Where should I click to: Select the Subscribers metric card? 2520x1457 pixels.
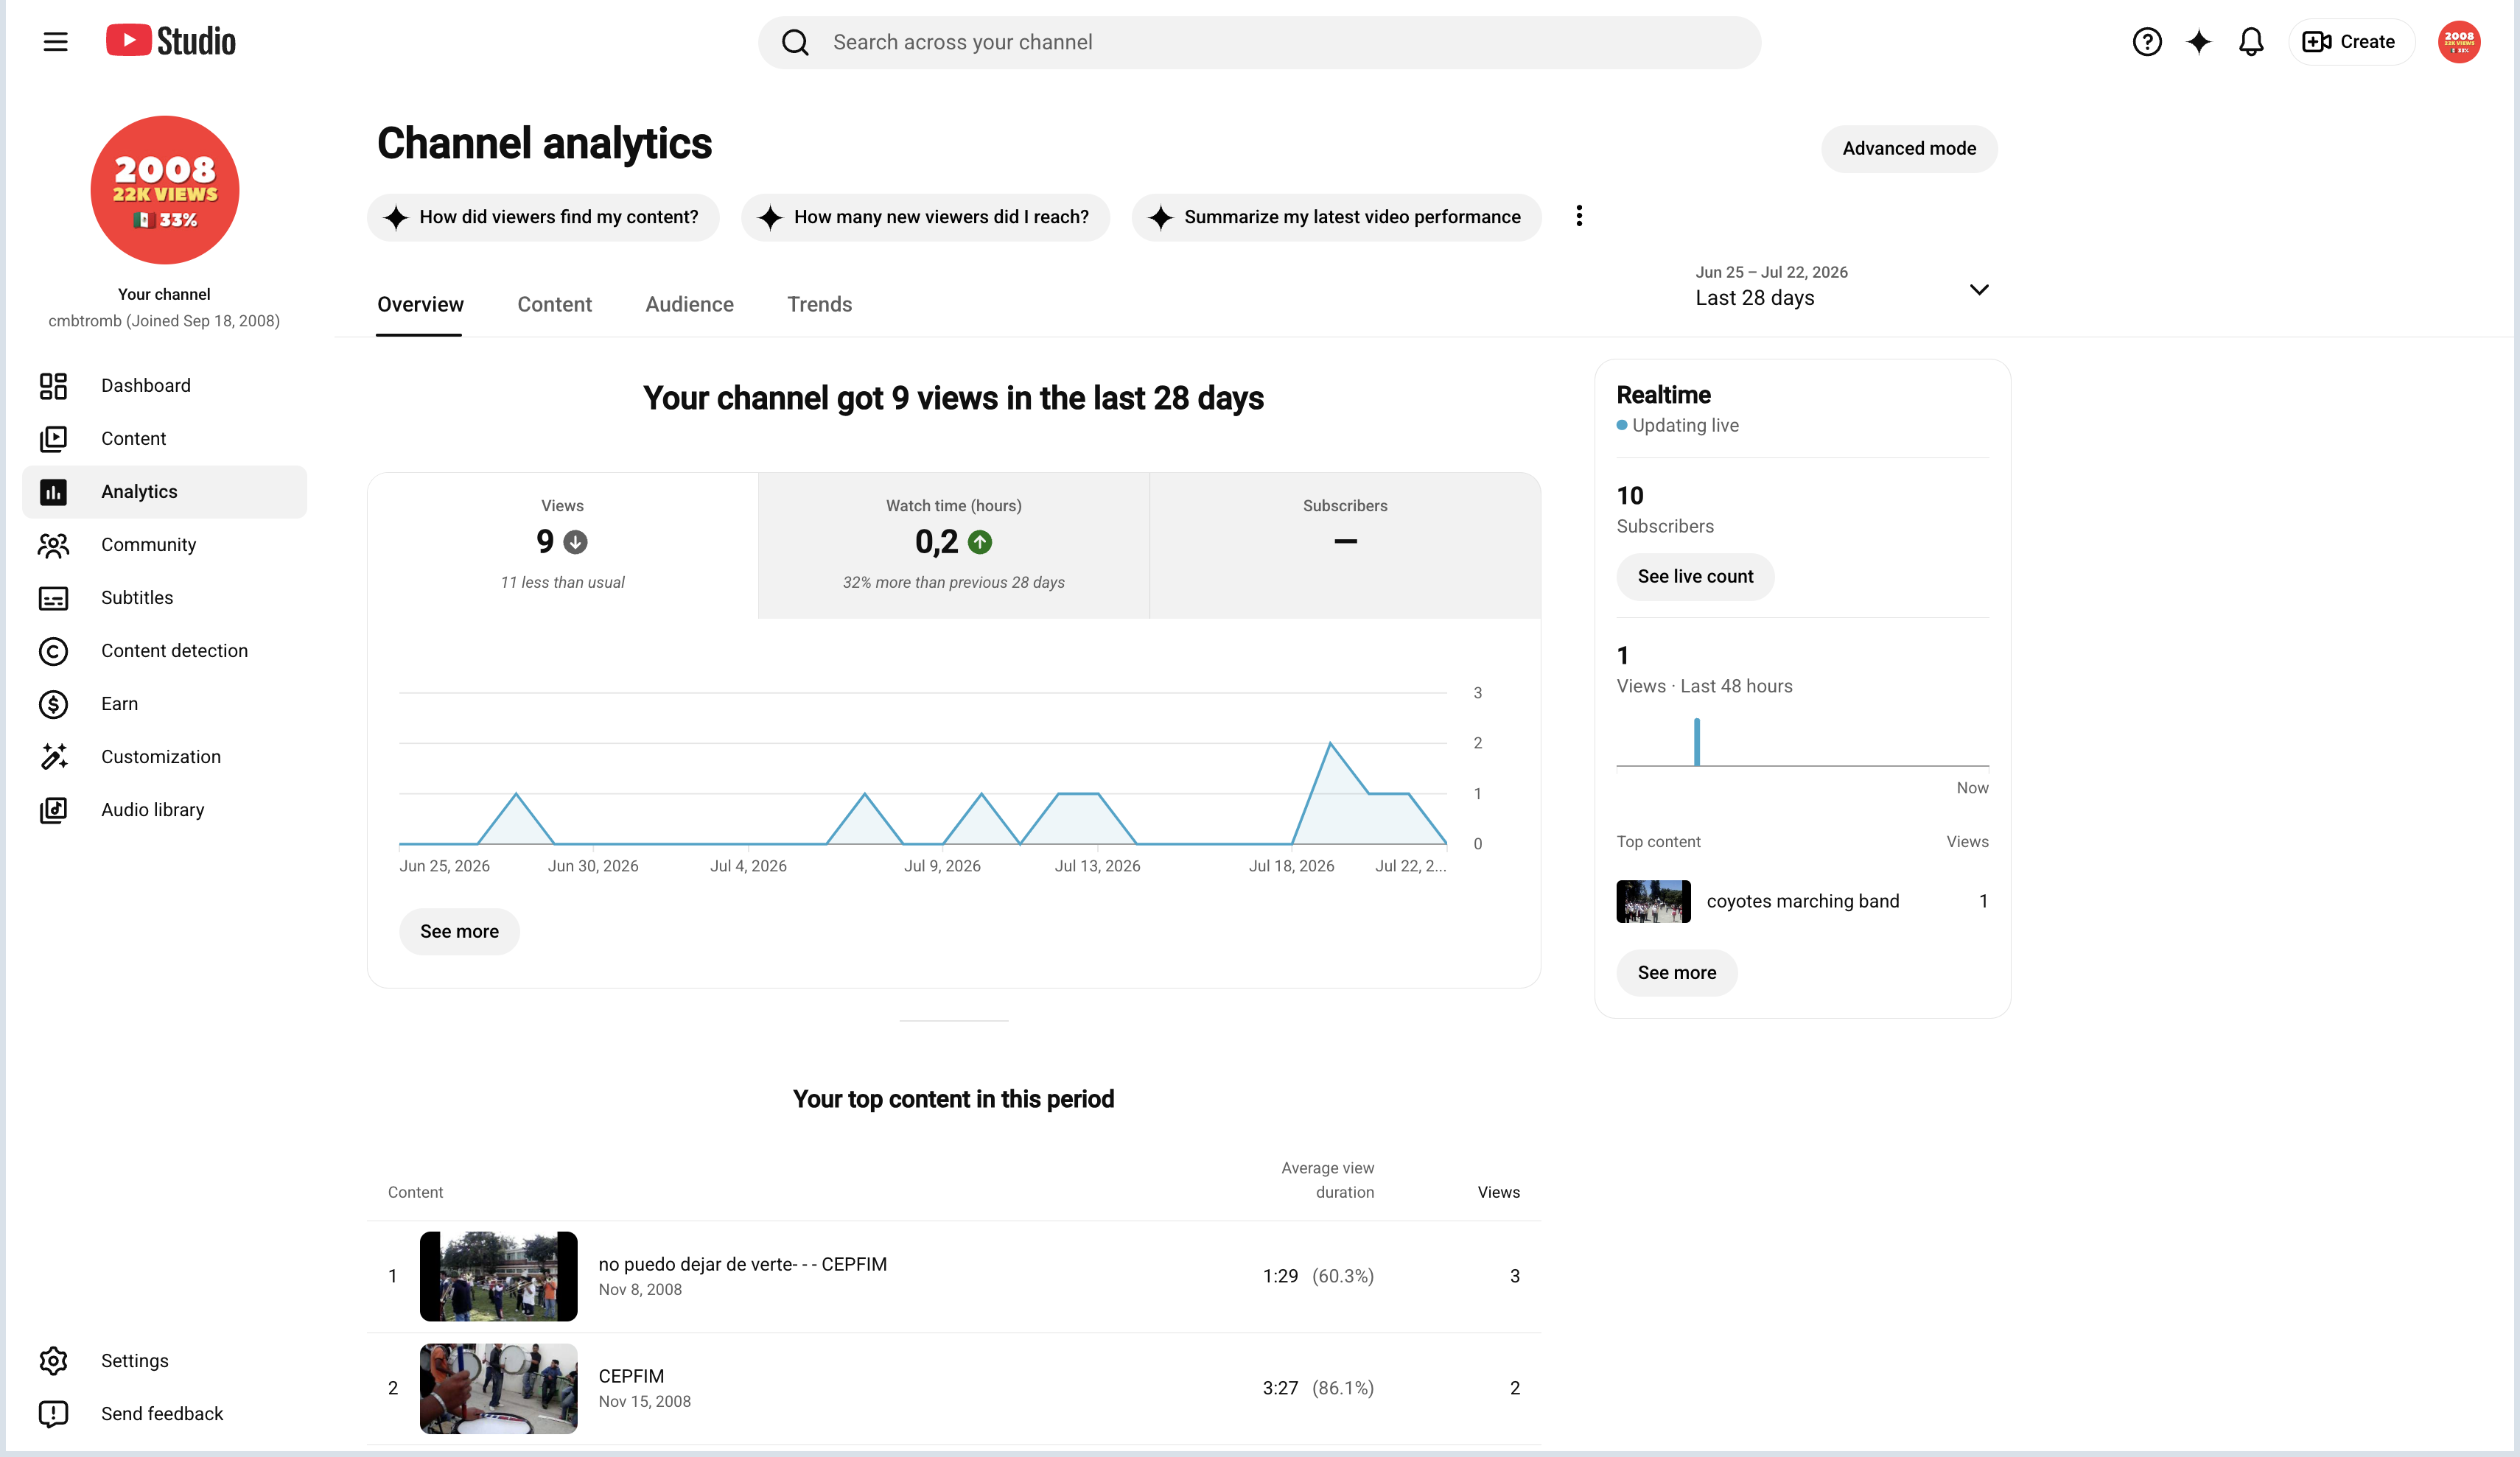click(x=1345, y=545)
